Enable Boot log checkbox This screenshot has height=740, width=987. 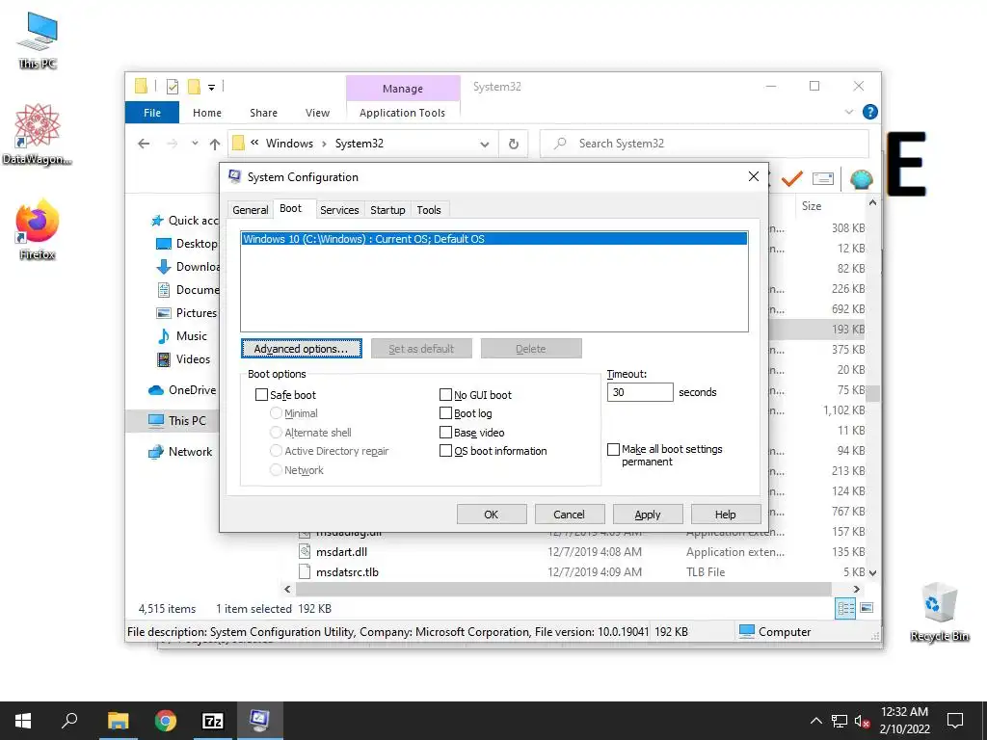pos(445,413)
